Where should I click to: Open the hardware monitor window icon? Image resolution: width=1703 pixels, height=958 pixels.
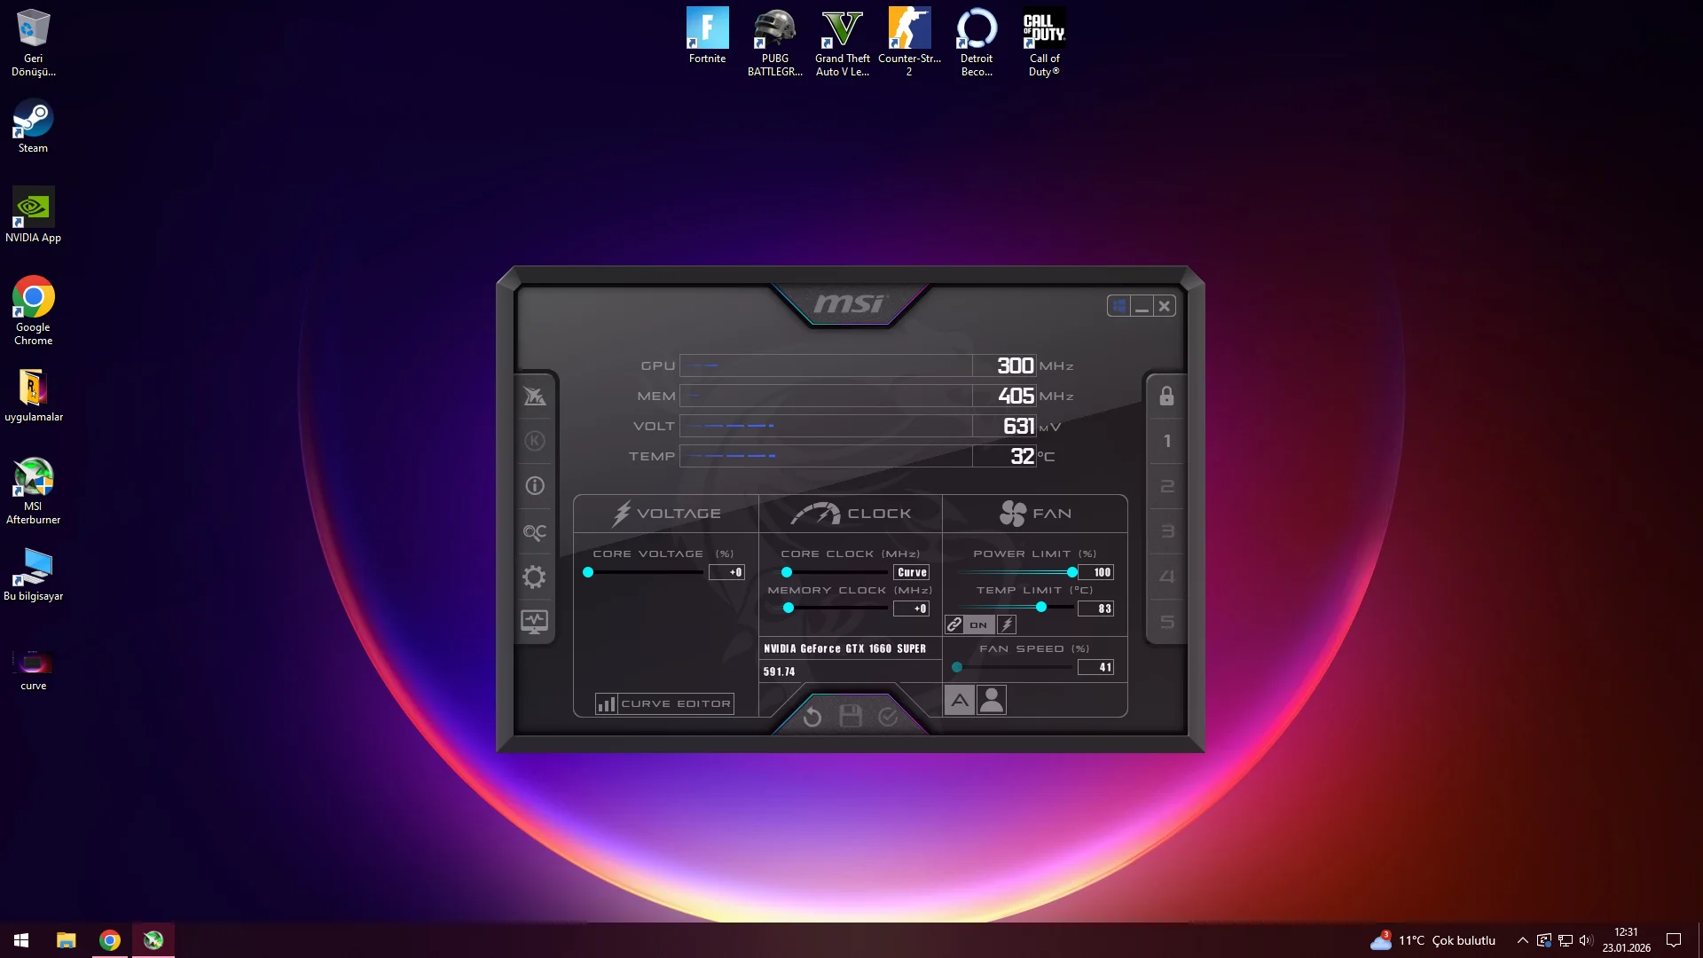(534, 623)
